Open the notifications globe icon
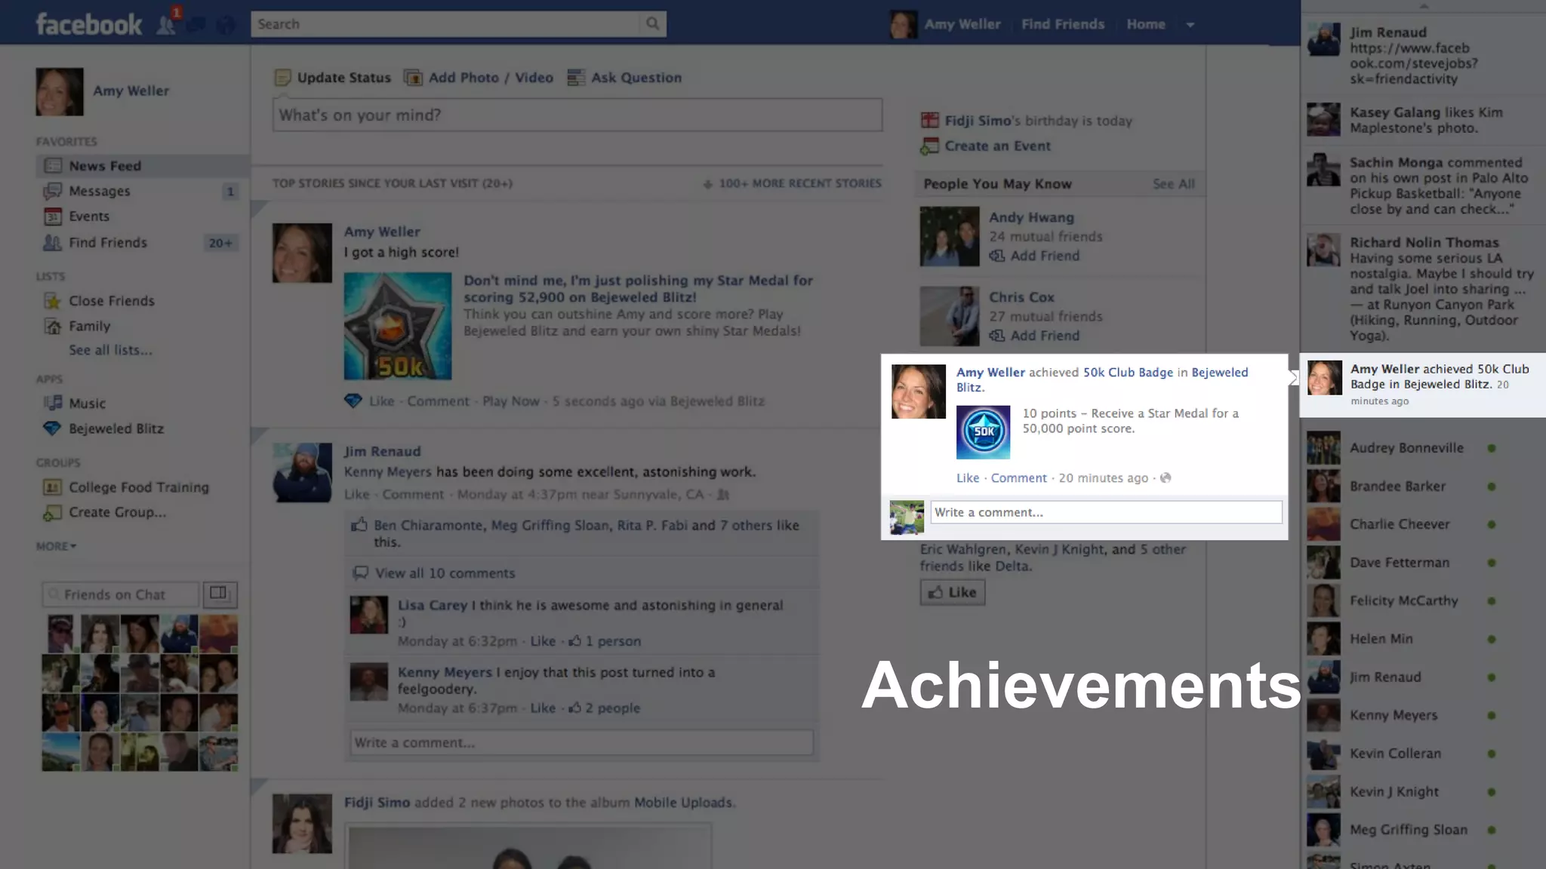 (225, 25)
